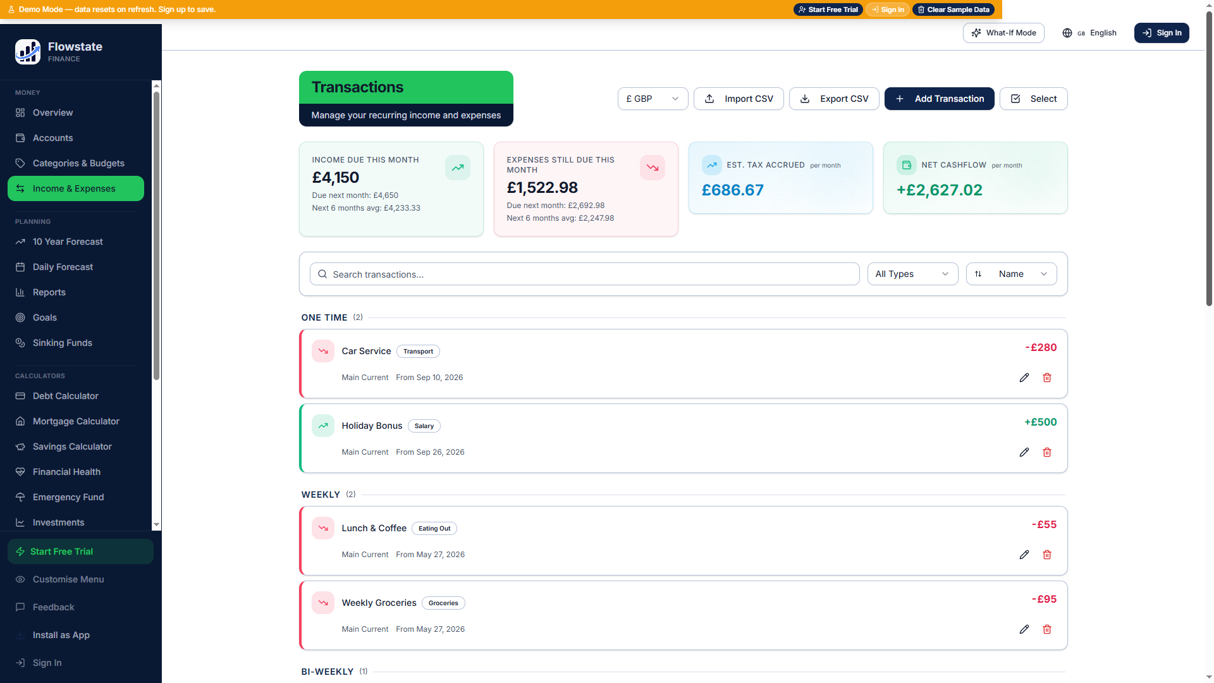Viewport: 1214px width, 683px height.
Task: Delete the Lunch & Coffee transaction
Action: pos(1047,555)
